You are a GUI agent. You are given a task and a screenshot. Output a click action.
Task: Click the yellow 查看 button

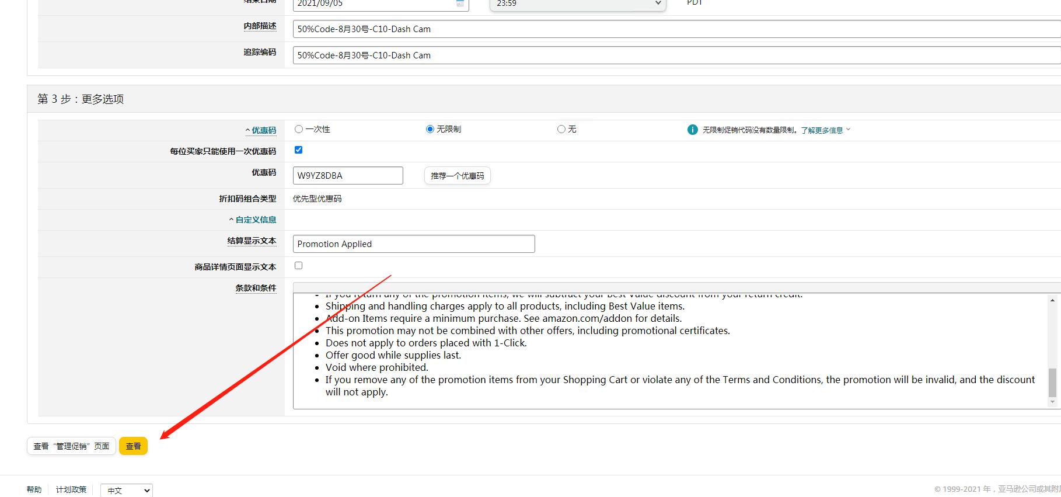(134, 446)
